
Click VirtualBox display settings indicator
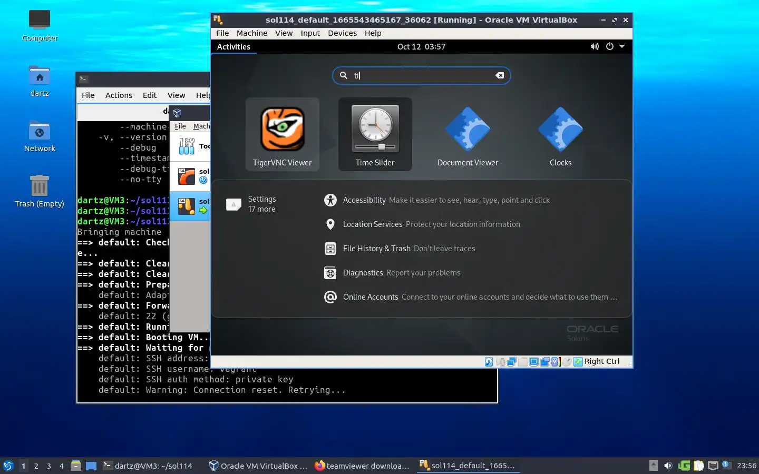click(x=533, y=362)
